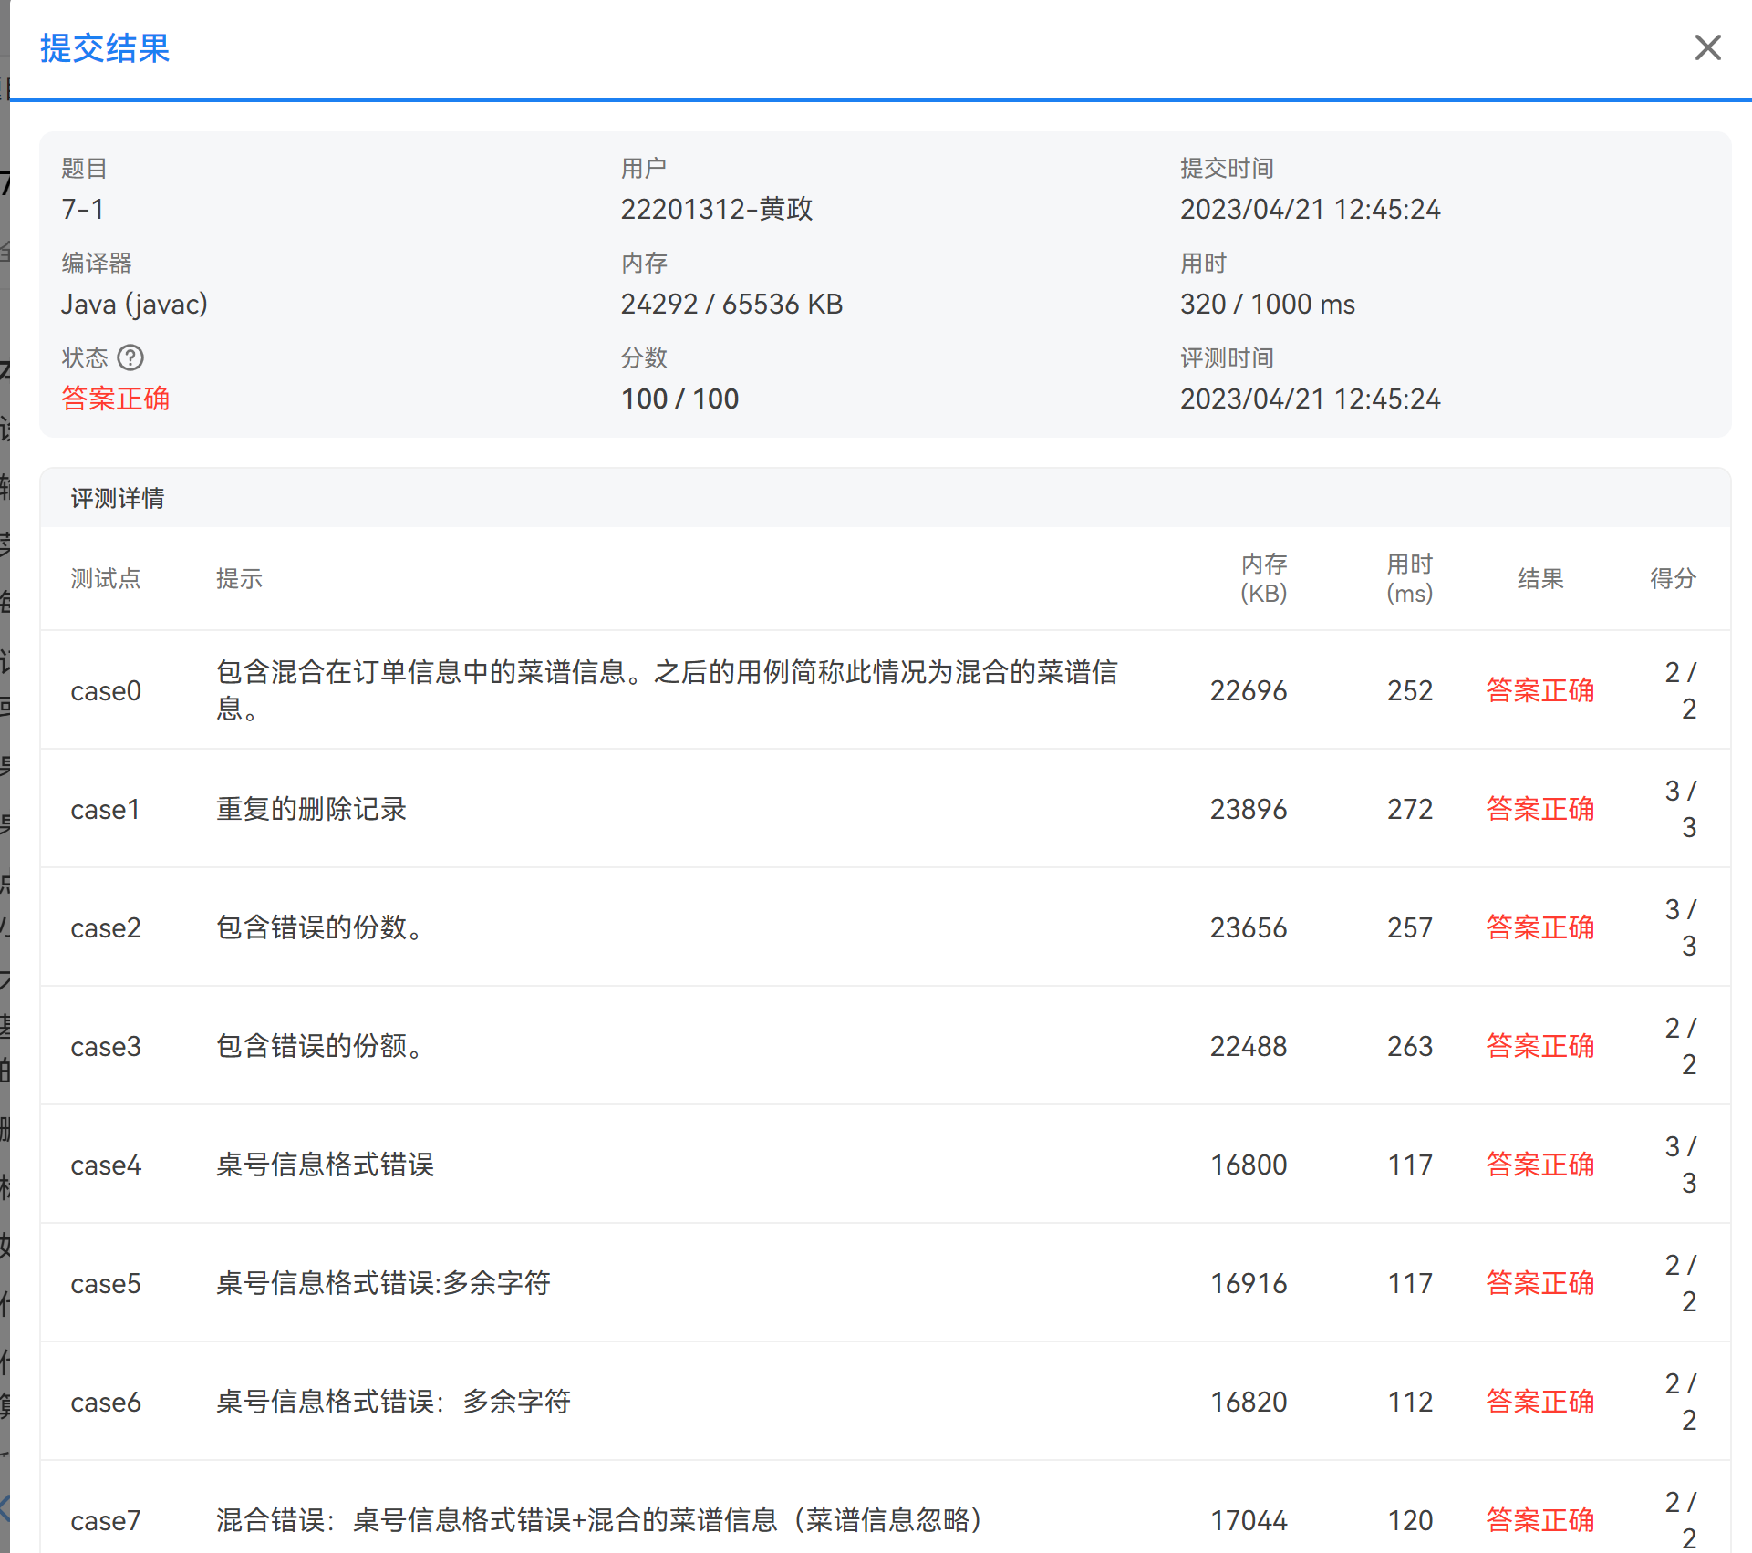Viewport: 1752px width, 1553px height.
Task: Click the 提交结果 dialog title
Action: pyautogui.click(x=105, y=48)
